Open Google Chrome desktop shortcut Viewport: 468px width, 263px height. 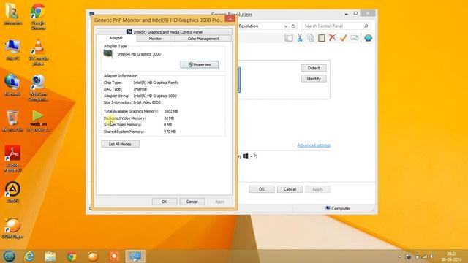point(38,16)
